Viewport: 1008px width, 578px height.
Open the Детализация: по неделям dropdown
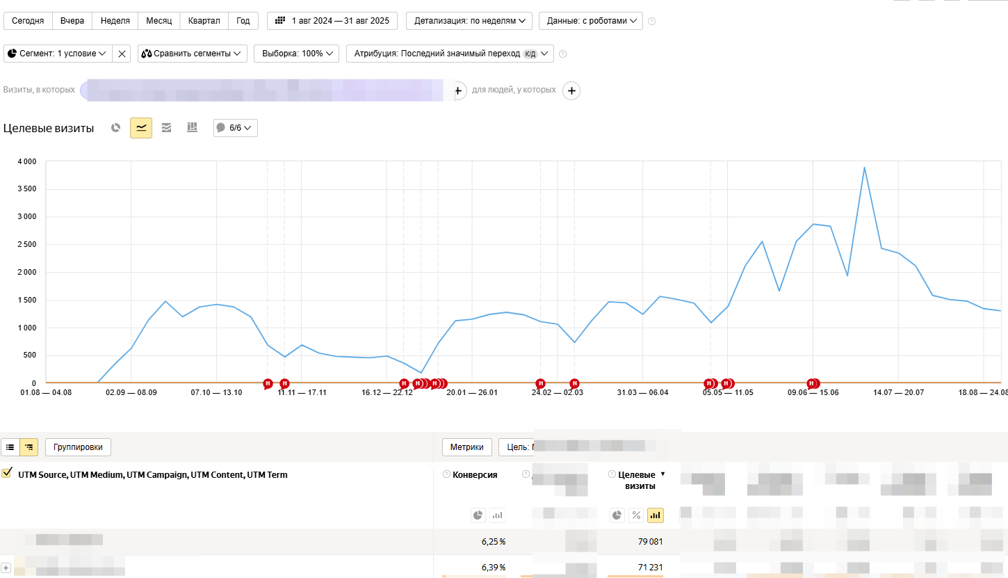pyautogui.click(x=469, y=21)
